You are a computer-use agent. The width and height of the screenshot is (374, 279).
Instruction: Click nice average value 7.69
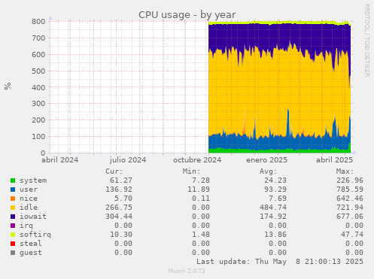(x=278, y=199)
